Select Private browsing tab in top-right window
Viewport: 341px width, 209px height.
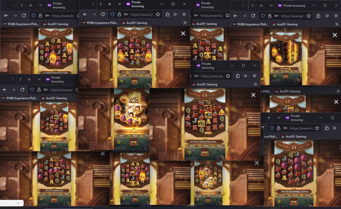pyautogui.click(x=291, y=6)
